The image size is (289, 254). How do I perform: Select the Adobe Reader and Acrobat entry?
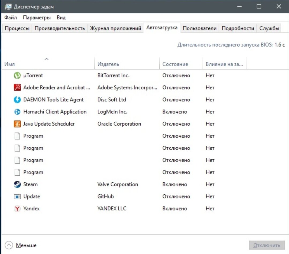tap(57, 87)
